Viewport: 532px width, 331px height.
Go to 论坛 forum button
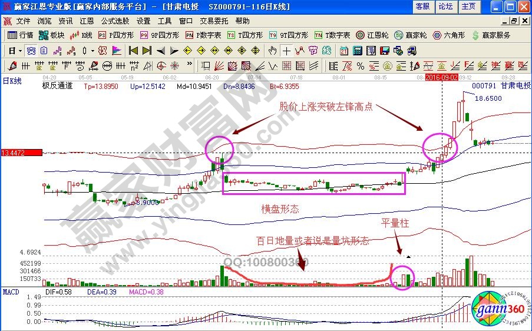(x=445, y=6)
